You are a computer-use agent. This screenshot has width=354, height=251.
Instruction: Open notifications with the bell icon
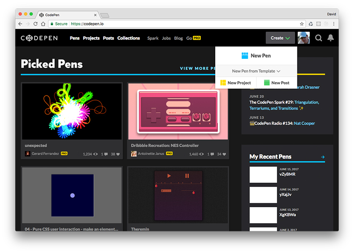(x=331, y=38)
